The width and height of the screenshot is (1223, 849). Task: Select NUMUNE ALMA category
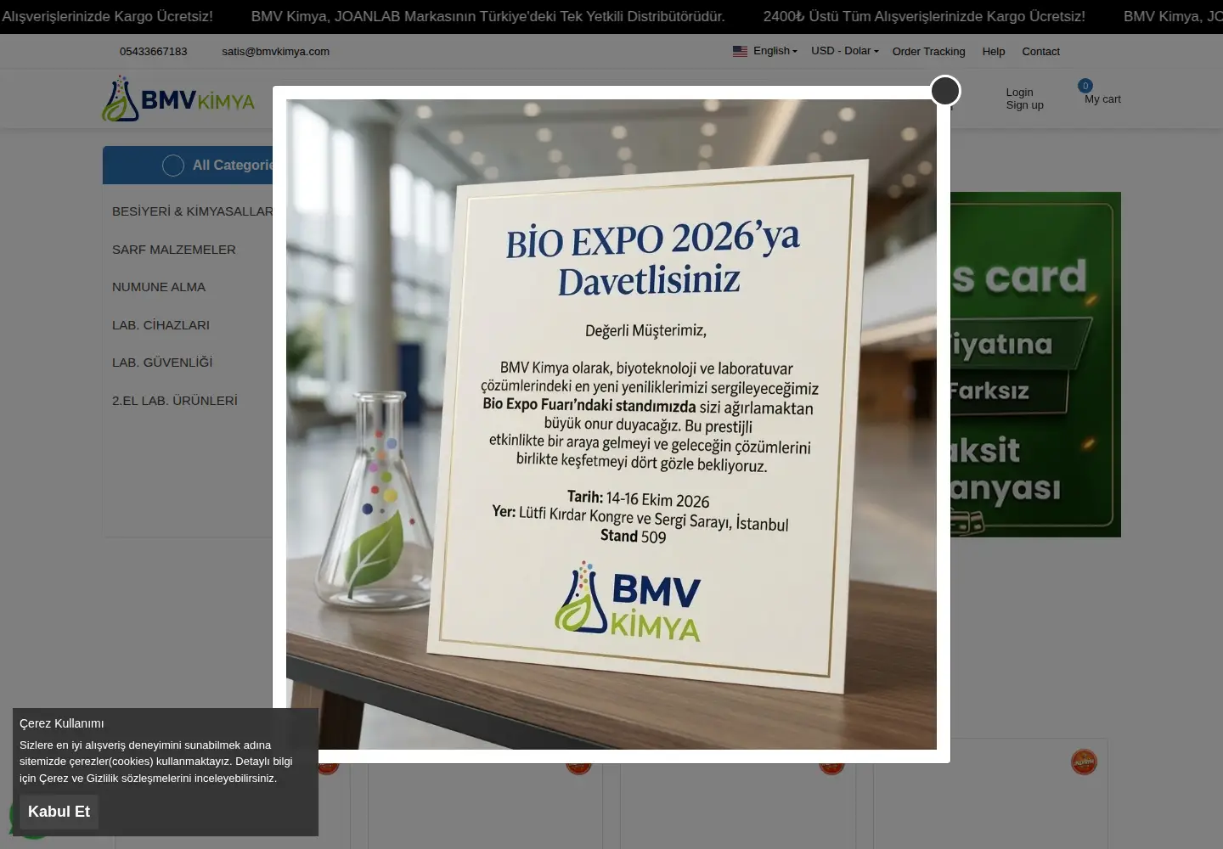click(159, 287)
